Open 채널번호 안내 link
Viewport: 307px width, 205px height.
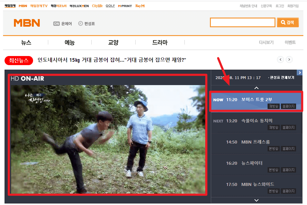coord(248,6)
